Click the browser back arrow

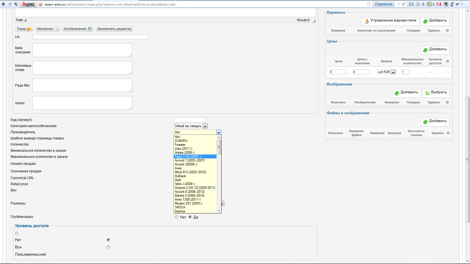click(x=3, y=4)
